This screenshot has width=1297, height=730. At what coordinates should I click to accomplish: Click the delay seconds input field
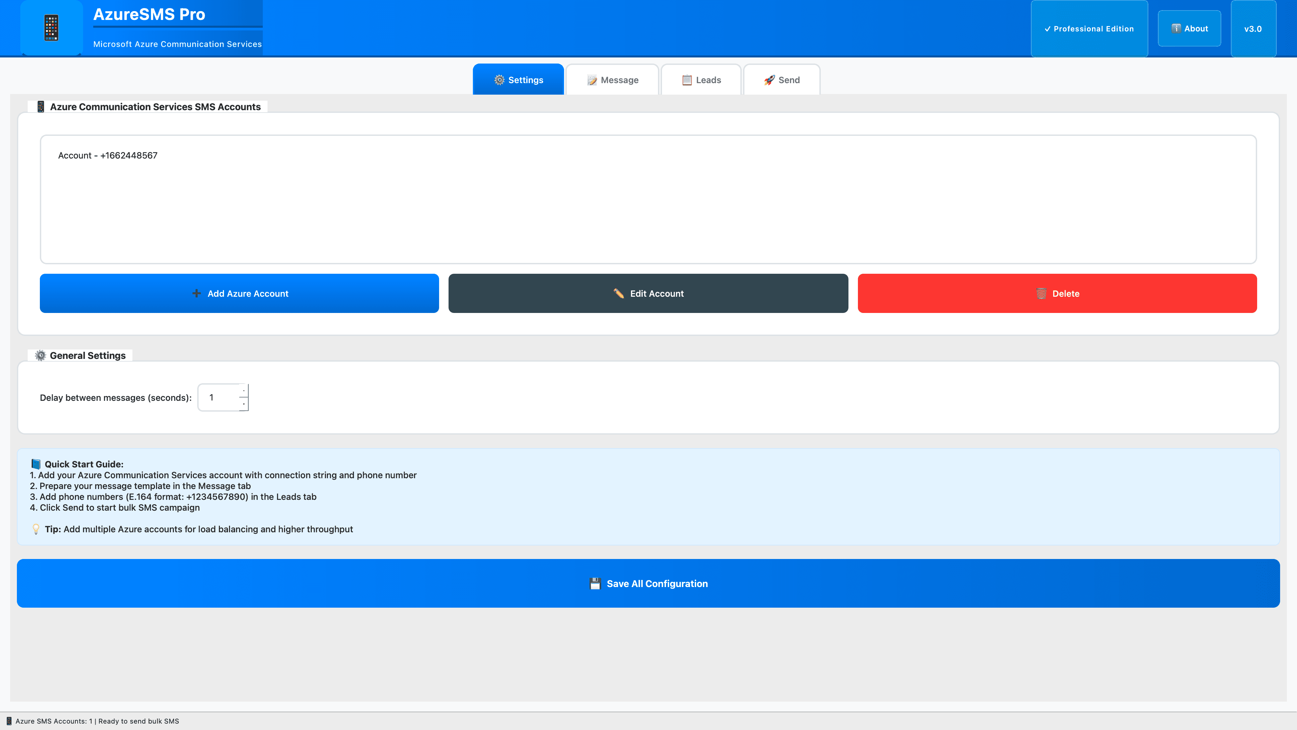219,397
